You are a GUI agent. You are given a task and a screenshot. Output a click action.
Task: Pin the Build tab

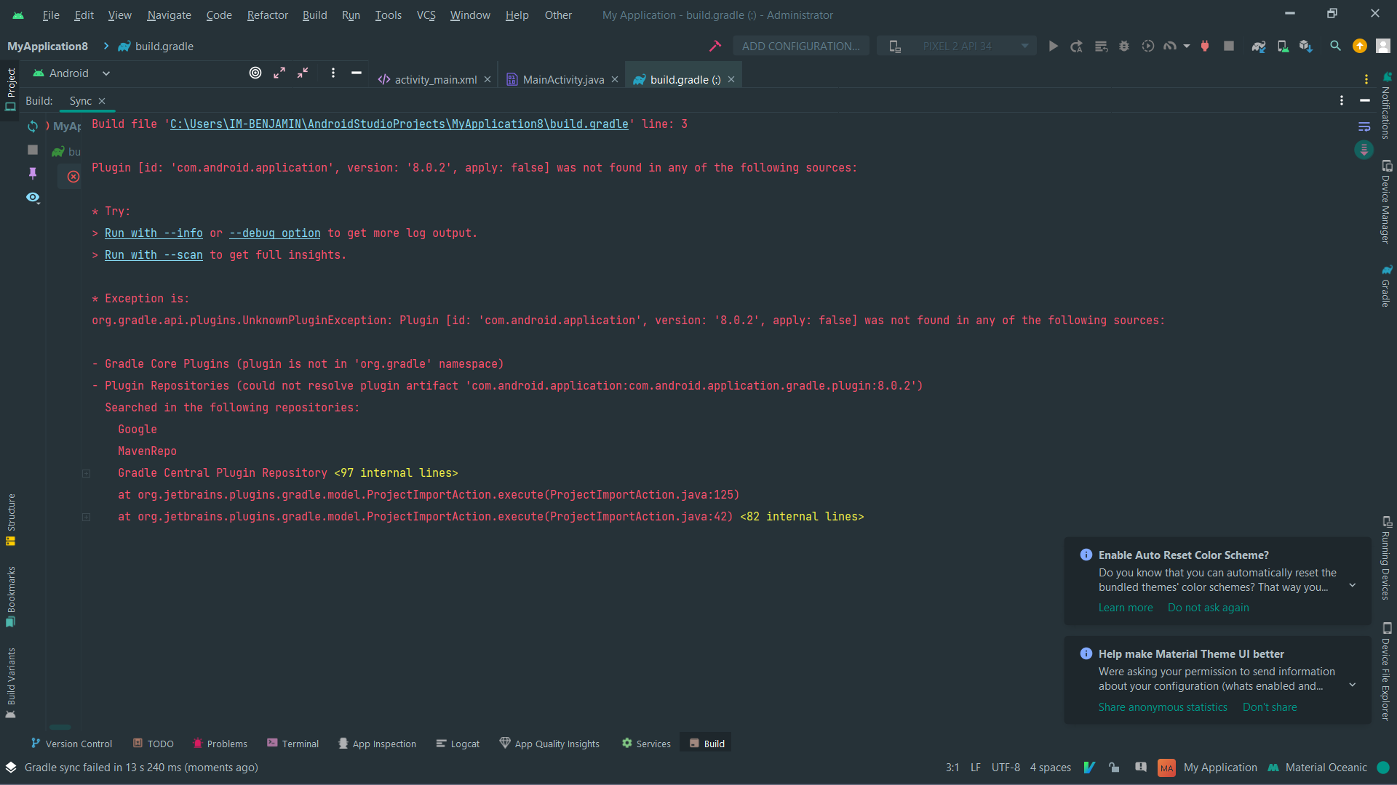click(33, 173)
